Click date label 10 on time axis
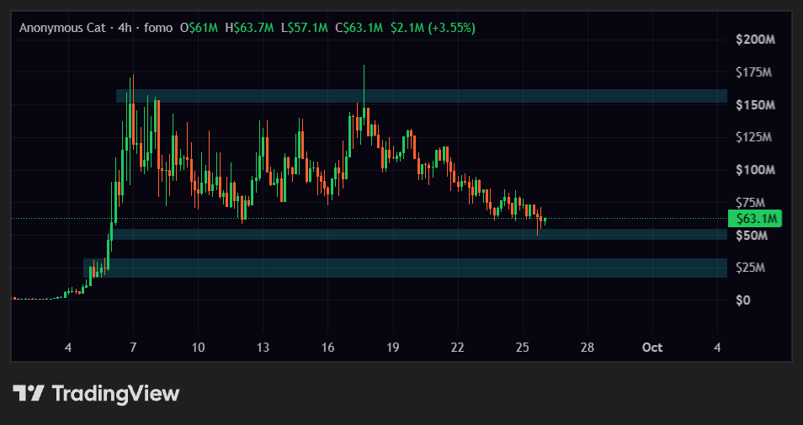803x425 pixels. 198,348
